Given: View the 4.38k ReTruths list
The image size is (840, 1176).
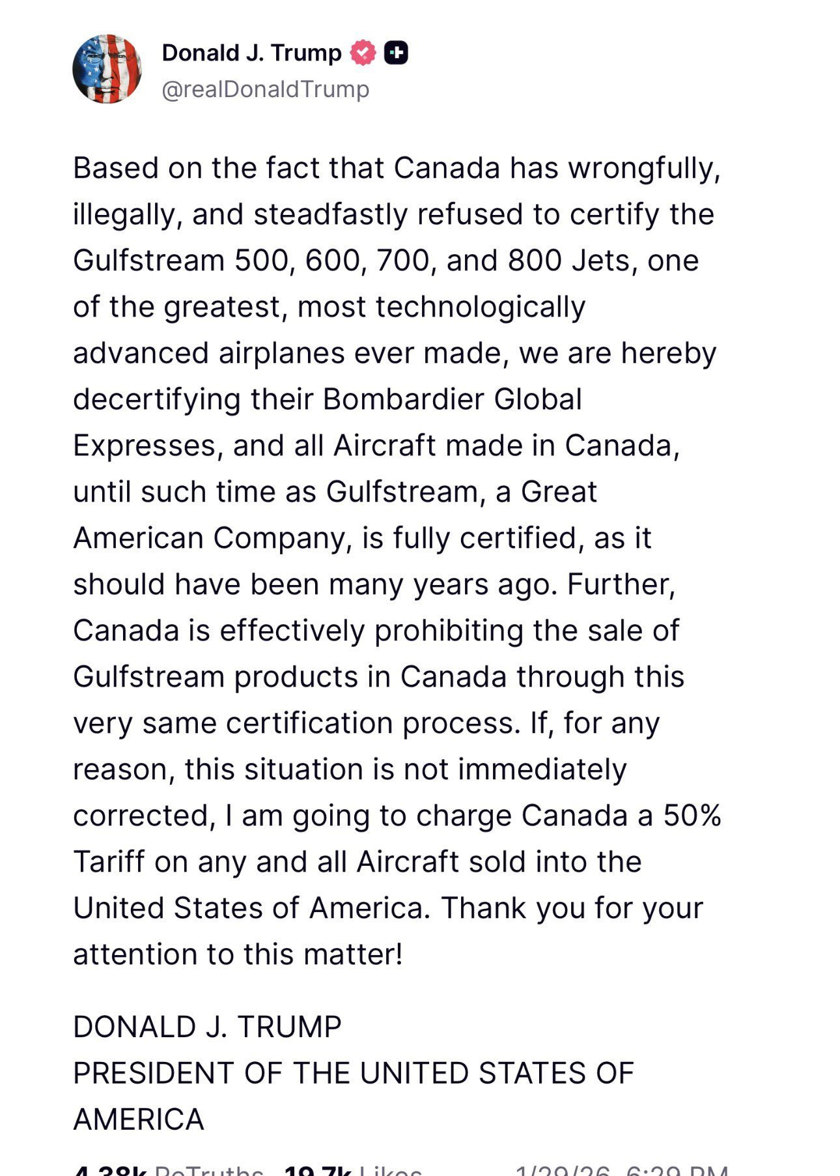Looking at the screenshot, I should point(169,1170).
